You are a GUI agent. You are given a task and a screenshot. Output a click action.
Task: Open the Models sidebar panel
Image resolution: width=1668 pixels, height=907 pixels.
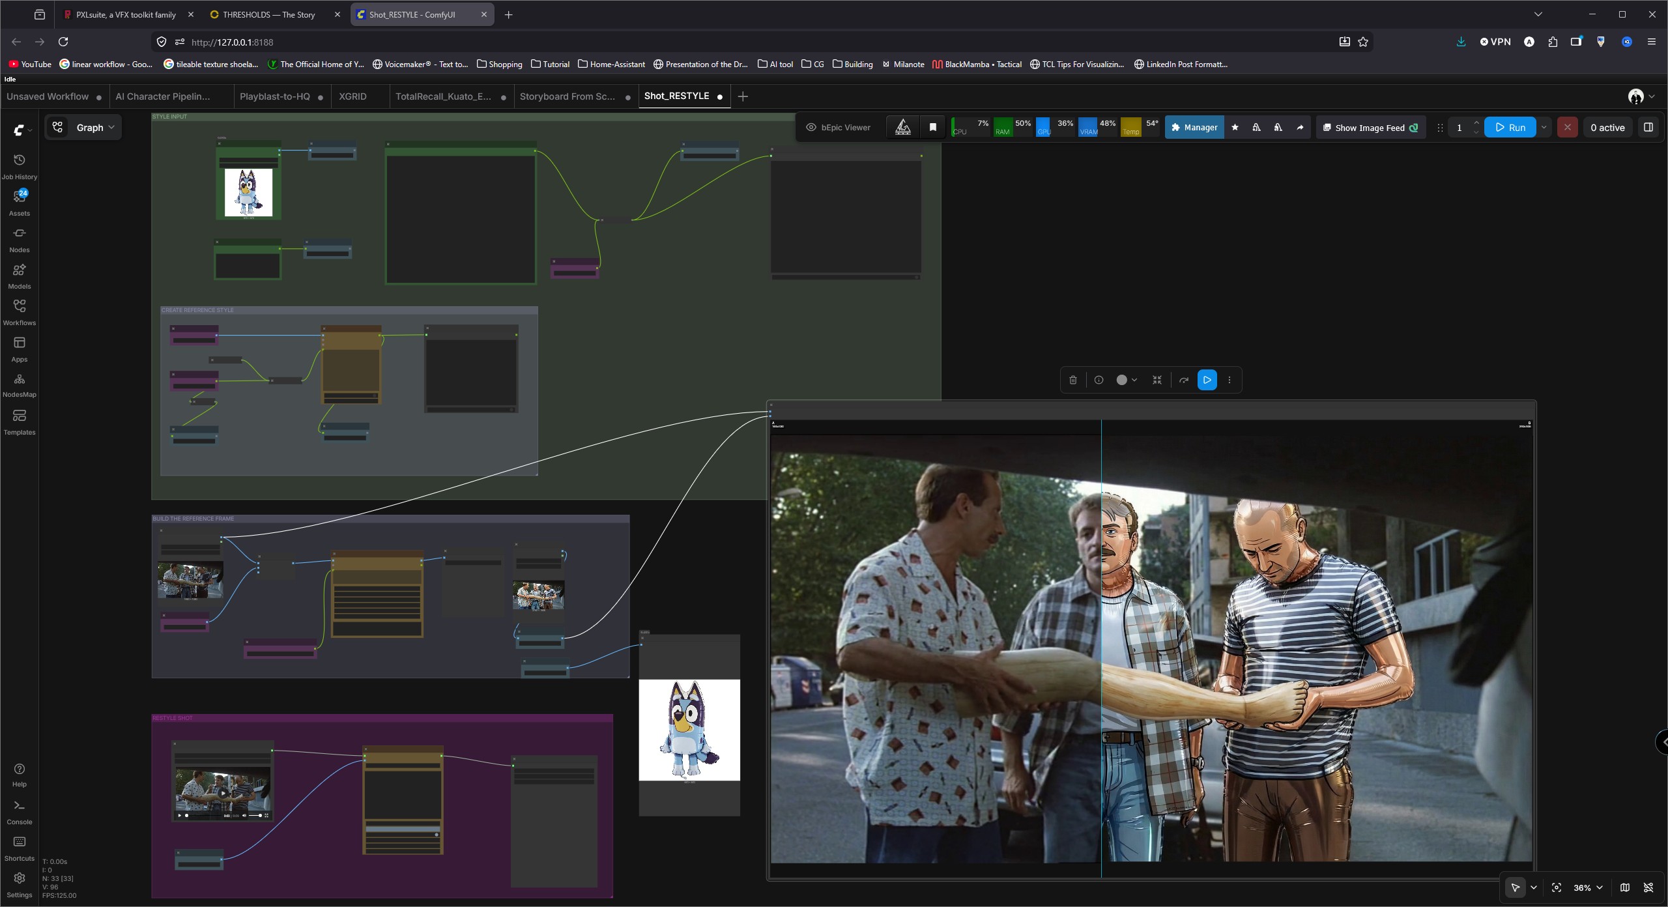(x=19, y=276)
